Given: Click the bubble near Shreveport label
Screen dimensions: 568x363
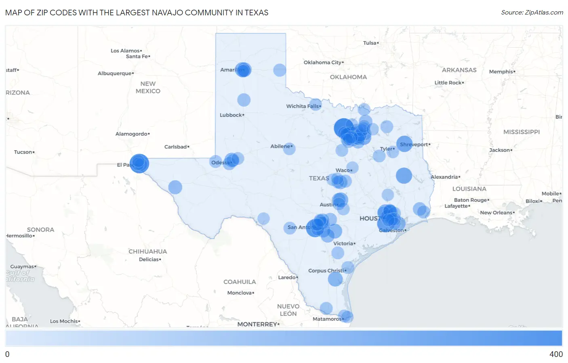Looking at the screenshot, I should [404, 144].
